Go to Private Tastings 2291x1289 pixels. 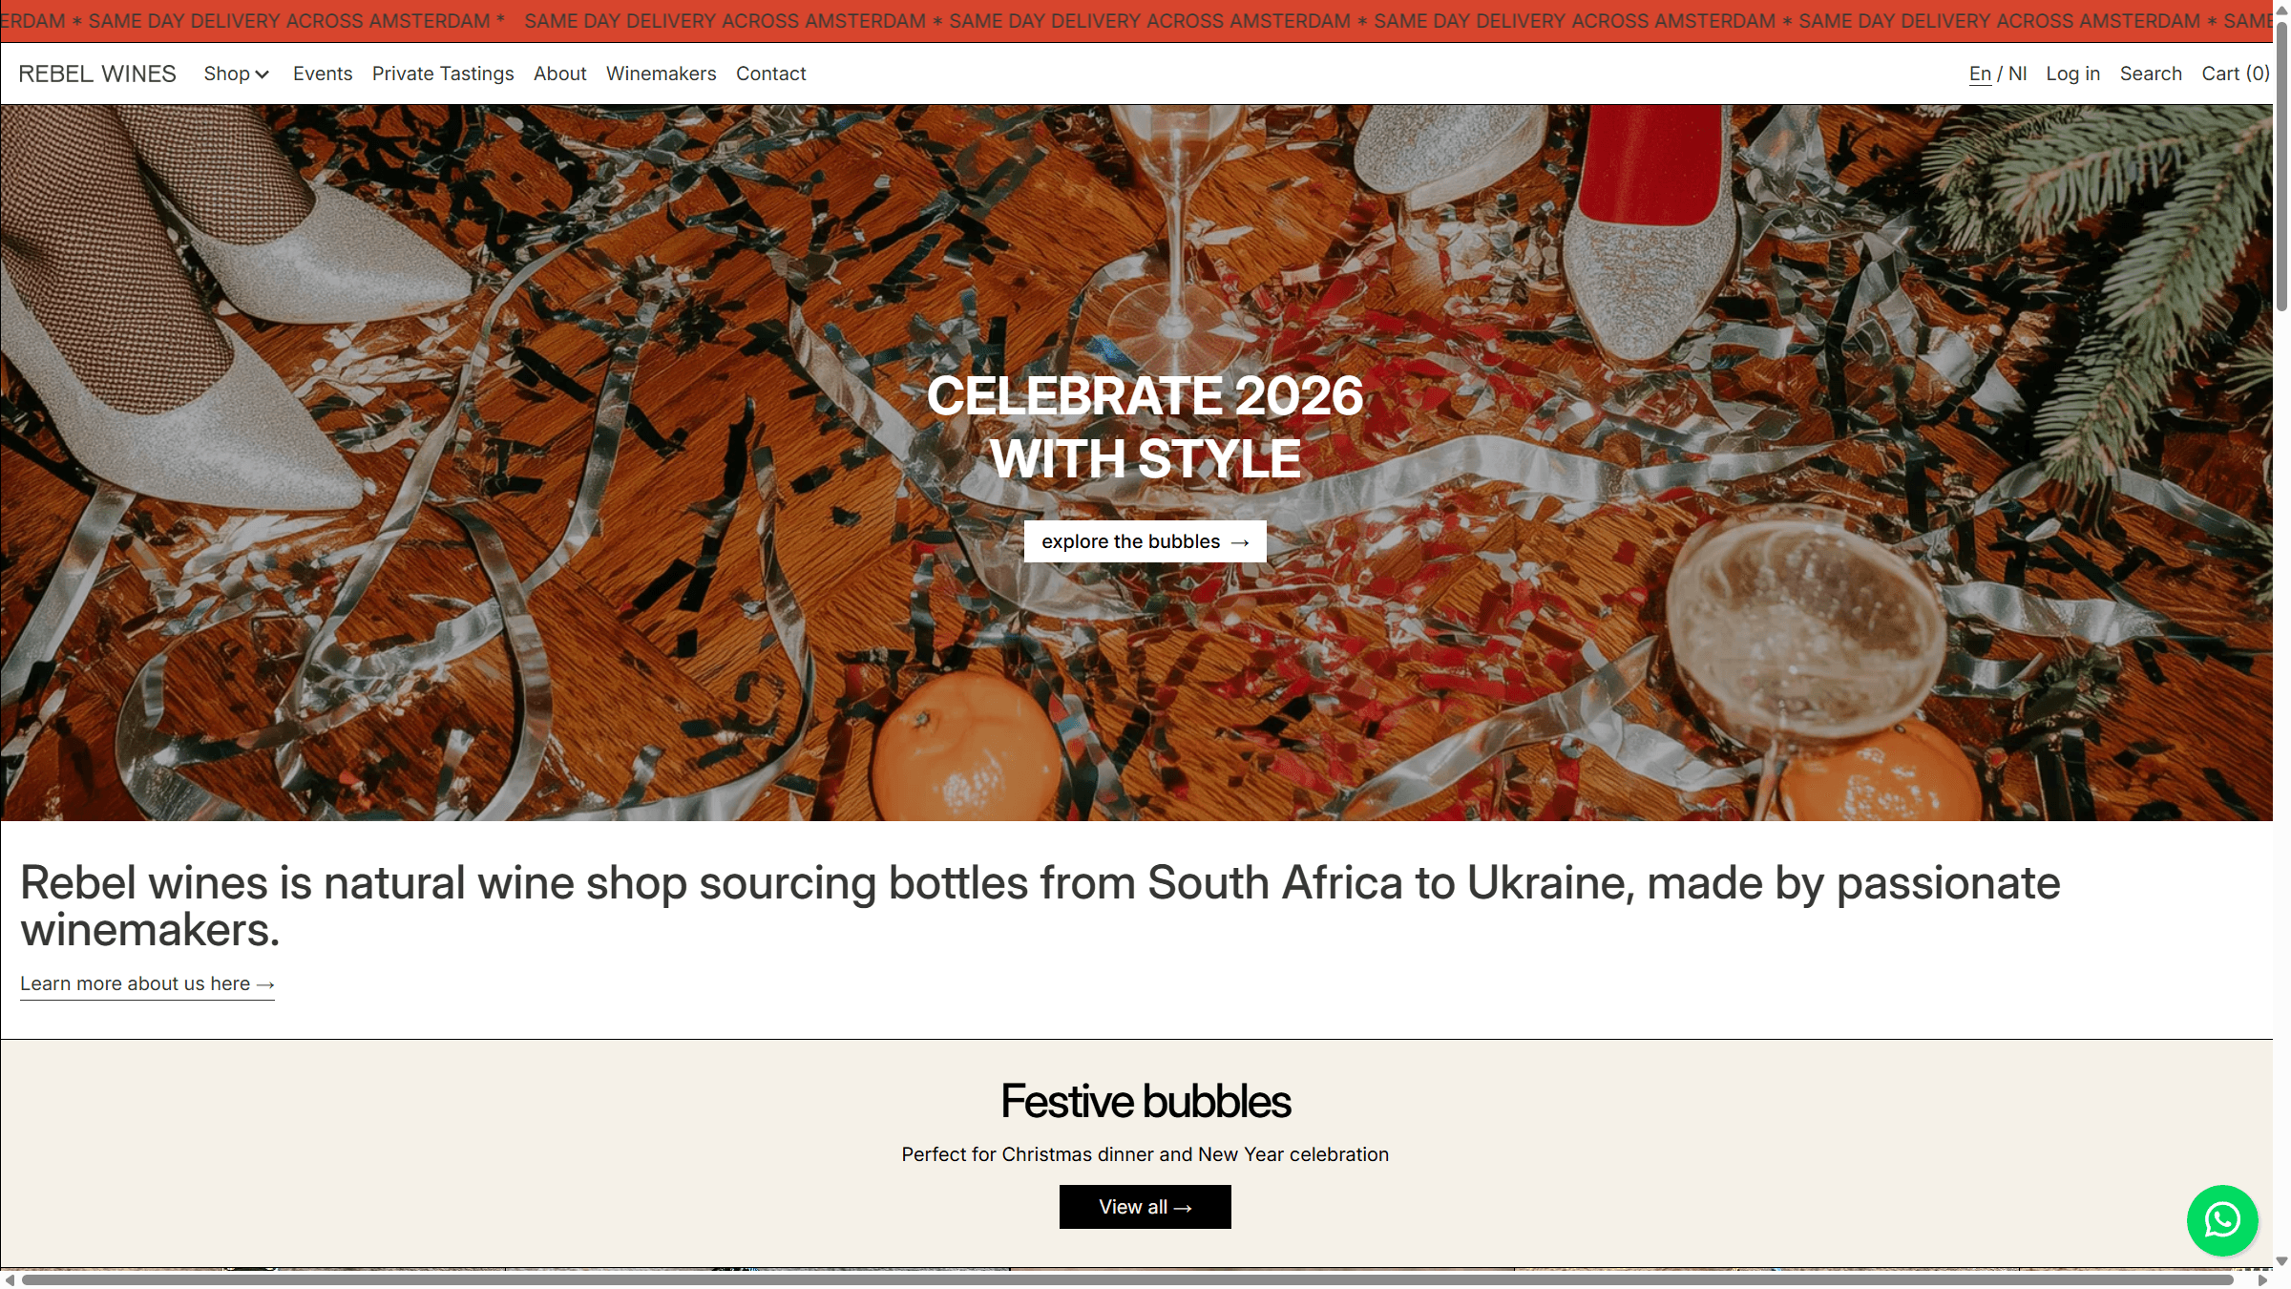pos(443,74)
